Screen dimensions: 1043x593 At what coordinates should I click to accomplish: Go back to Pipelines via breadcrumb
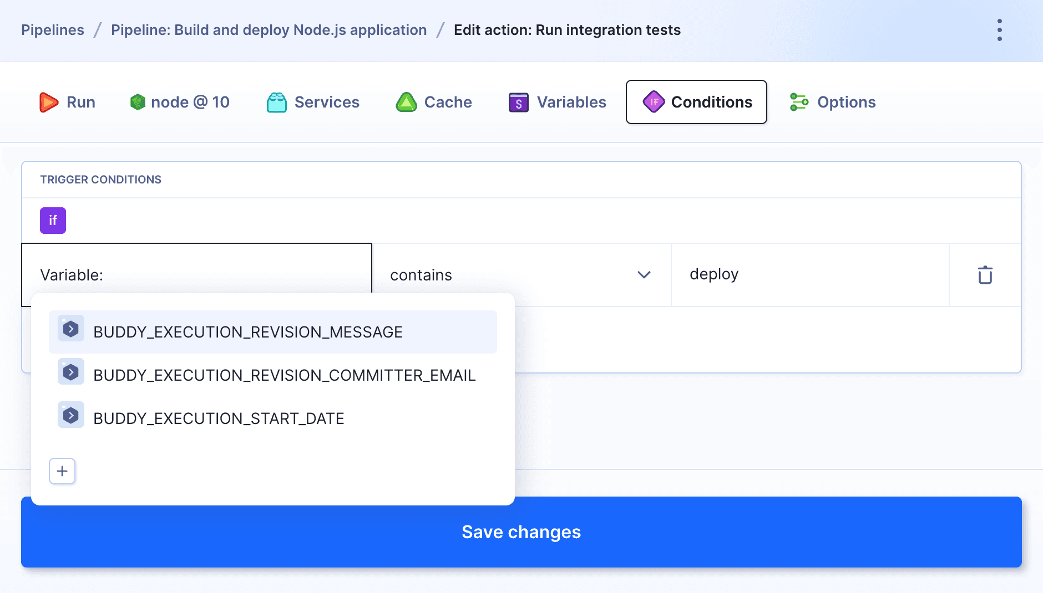point(53,30)
